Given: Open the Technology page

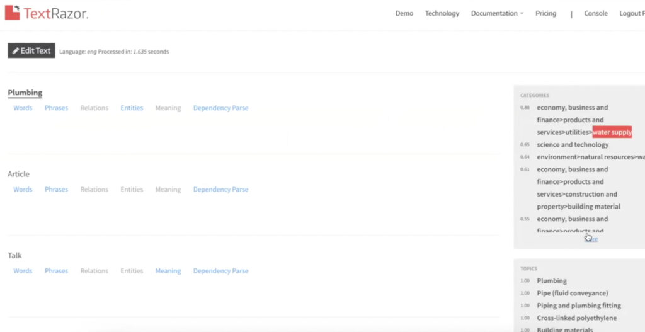Looking at the screenshot, I should (x=442, y=13).
